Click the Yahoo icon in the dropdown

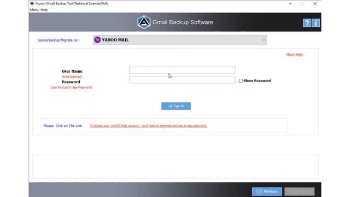pos(97,40)
